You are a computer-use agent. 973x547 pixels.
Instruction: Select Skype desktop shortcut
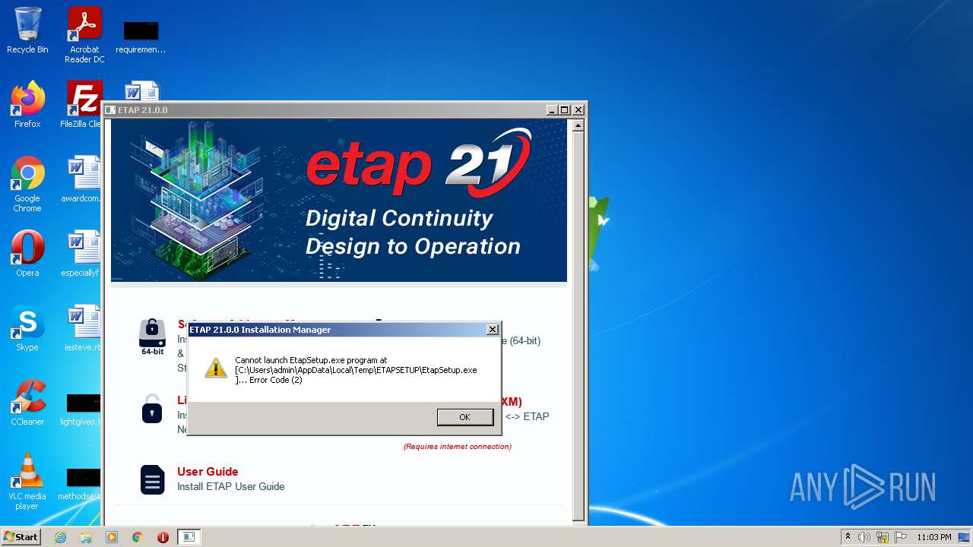[27, 328]
